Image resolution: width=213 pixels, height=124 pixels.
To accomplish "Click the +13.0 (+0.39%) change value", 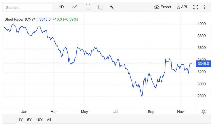I will point(65,19).
